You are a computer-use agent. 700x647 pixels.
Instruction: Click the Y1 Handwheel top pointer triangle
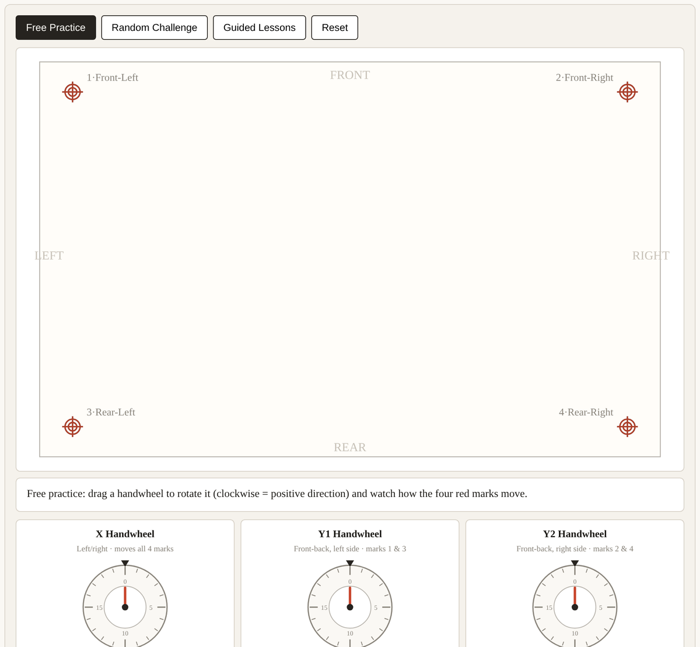click(350, 563)
